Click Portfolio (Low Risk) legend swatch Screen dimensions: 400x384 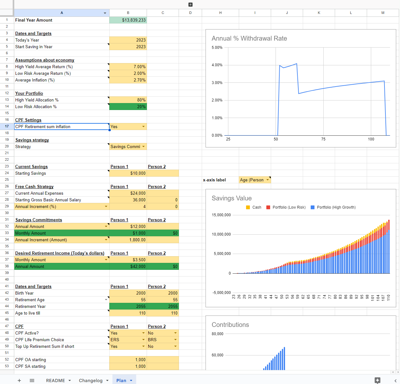pyautogui.click(x=268, y=207)
